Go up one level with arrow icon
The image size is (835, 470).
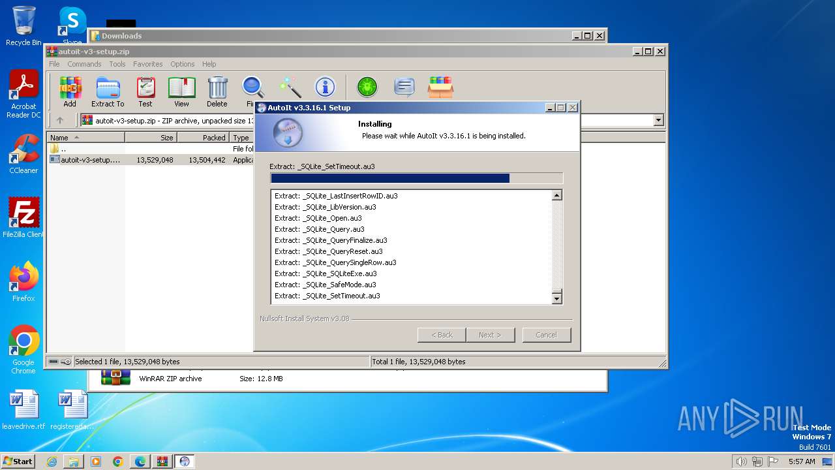click(60, 120)
